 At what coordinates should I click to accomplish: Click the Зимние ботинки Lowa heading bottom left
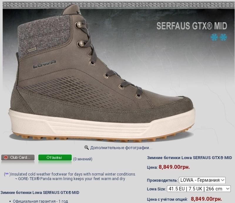[x=40, y=192]
